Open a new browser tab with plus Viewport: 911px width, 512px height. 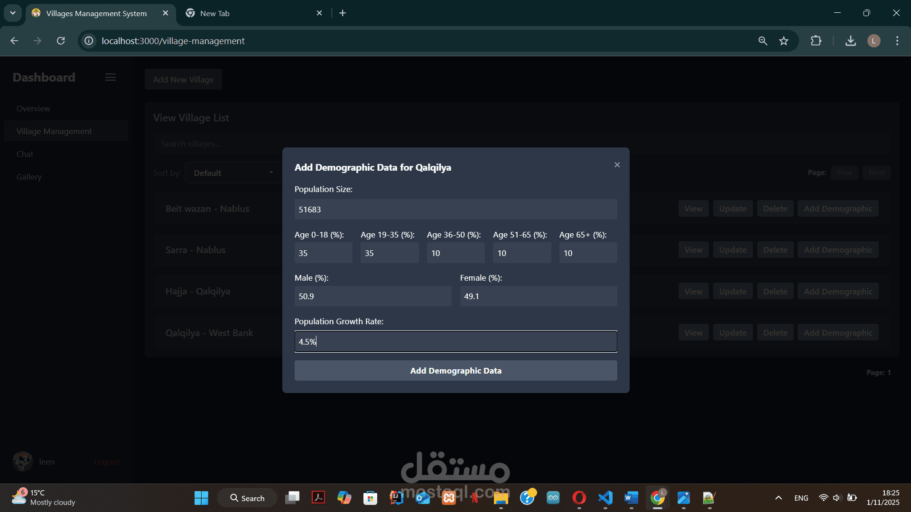point(343,13)
